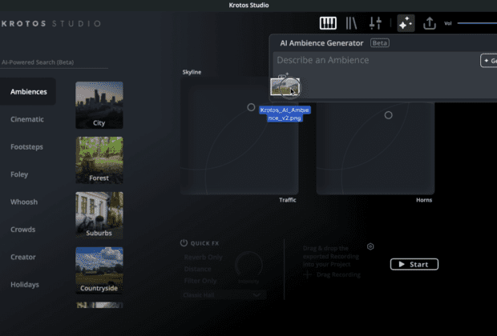Toggle the Quick FX power button
Screen dimensions: 497x336
click(x=184, y=243)
